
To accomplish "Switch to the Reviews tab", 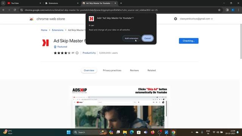I will [134, 71].
